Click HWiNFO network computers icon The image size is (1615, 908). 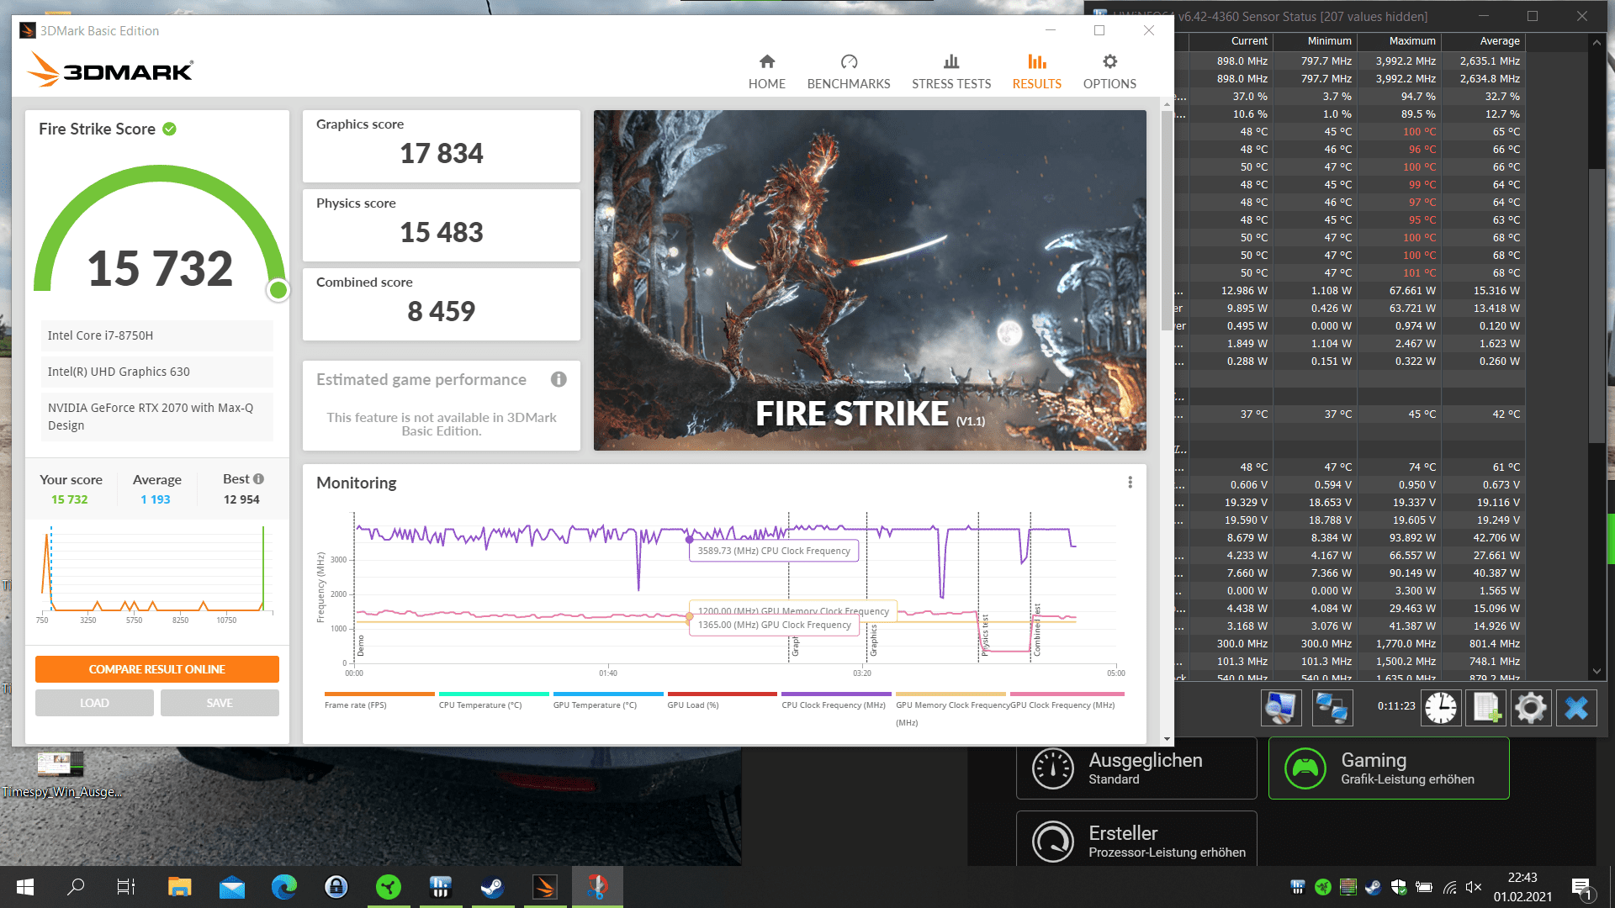point(1332,707)
